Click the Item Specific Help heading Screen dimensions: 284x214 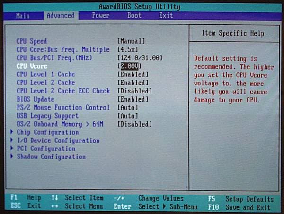click(233, 33)
